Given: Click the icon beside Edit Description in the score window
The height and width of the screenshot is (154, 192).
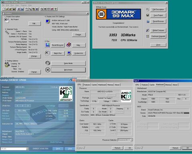Looking at the screenshot, I should 148,9.
